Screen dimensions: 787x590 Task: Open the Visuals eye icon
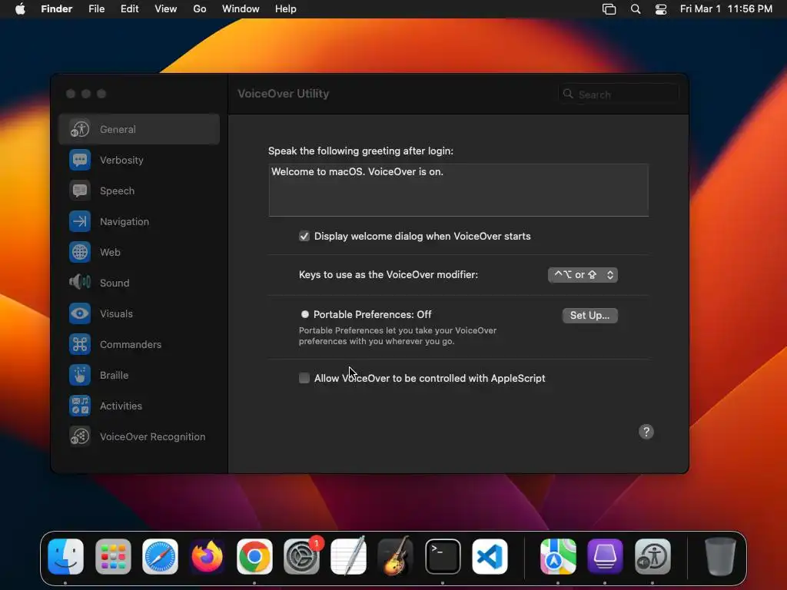(80, 313)
